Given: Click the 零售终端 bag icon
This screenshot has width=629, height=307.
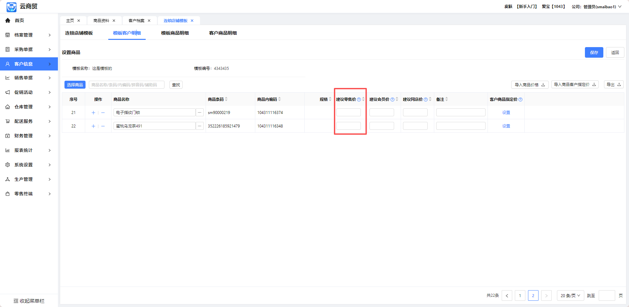Looking at the screenshot, I should (8, 194).
